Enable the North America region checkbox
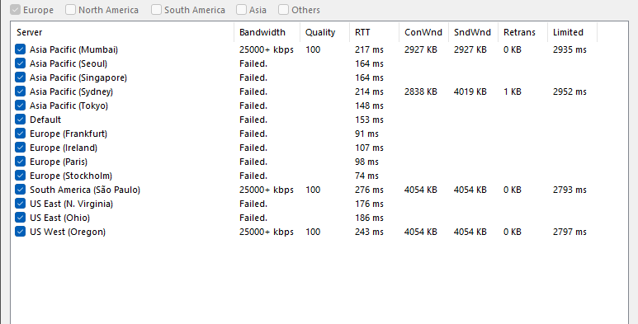 [70, 10]
